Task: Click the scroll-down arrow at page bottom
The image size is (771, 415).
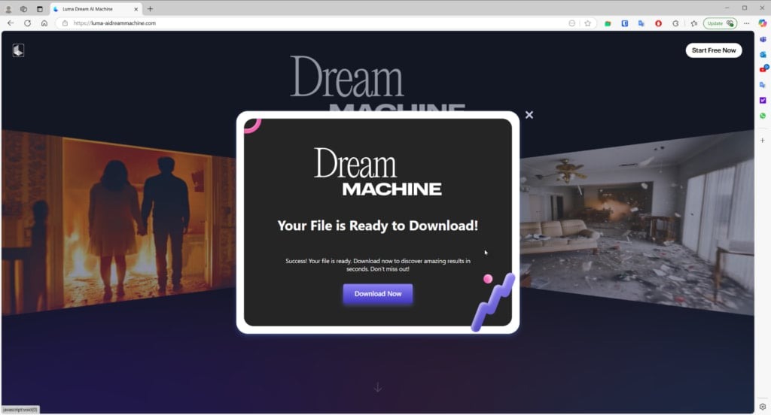Action: point(378,388)
